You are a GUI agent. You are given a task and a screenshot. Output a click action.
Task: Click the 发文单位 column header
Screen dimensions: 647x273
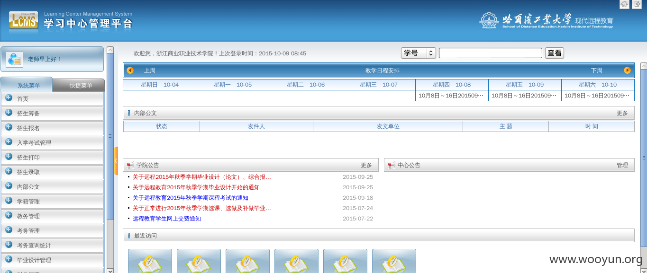(388, 126)
